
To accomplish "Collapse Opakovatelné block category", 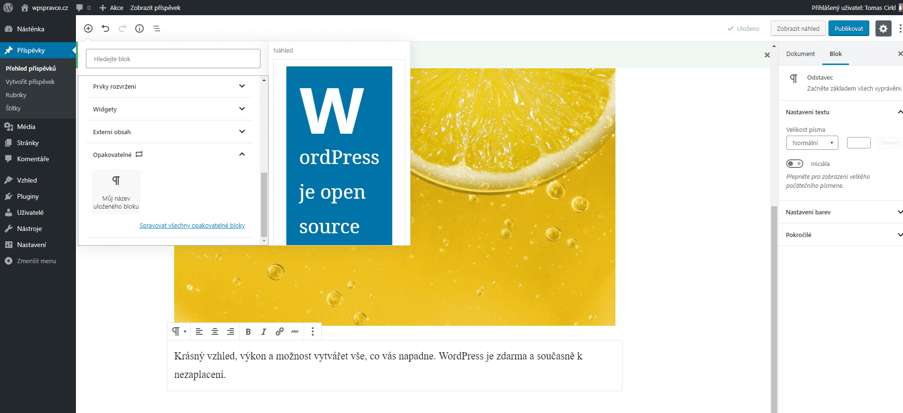I will coord(169,155).
